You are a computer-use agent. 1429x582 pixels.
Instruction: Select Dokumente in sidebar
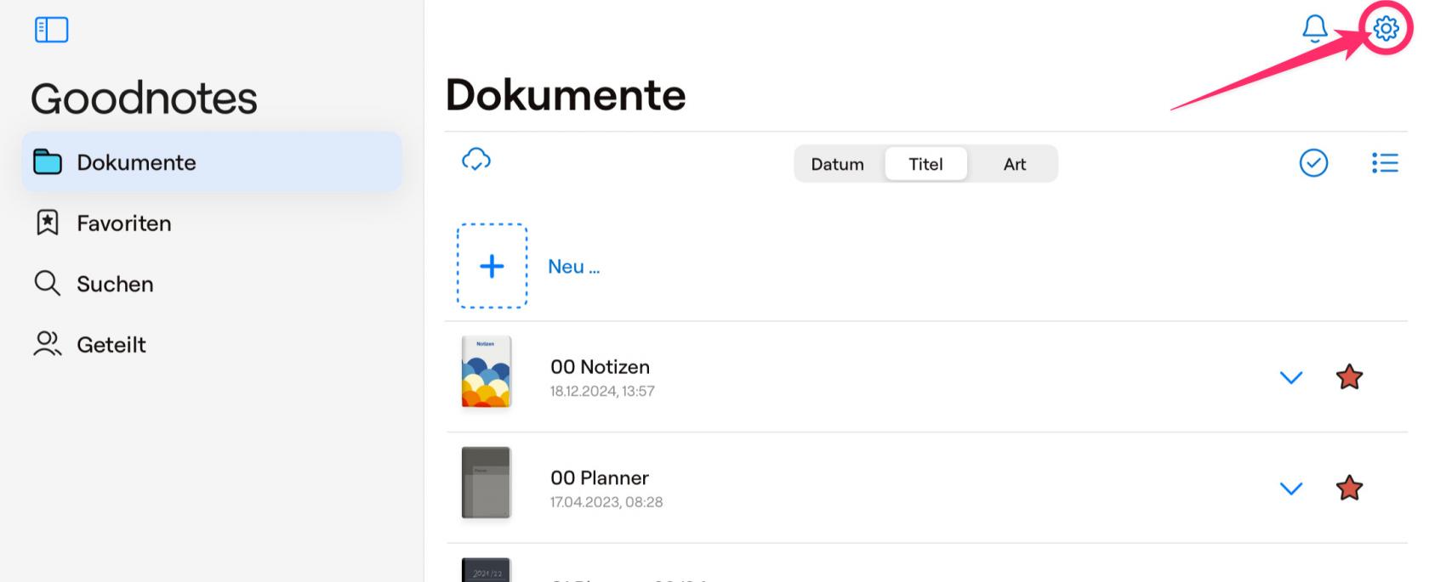pyautogui.click(x=136, y=162)
